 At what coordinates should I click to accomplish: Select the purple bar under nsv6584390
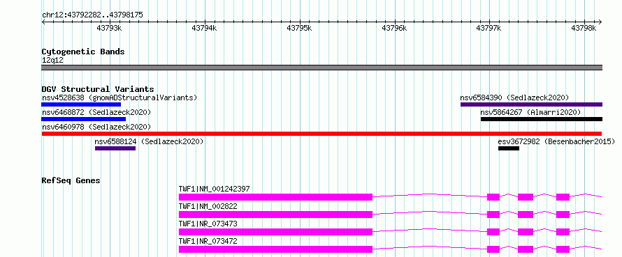coord(532,104)
